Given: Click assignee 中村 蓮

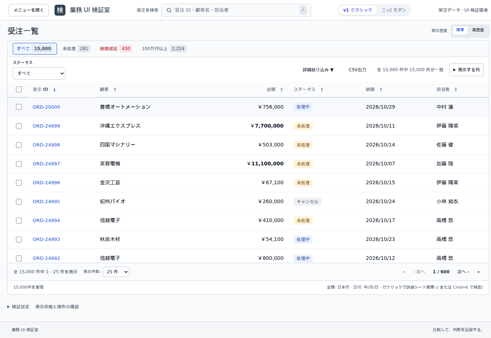Looking at the screenshot, I should tap(445, 107).
